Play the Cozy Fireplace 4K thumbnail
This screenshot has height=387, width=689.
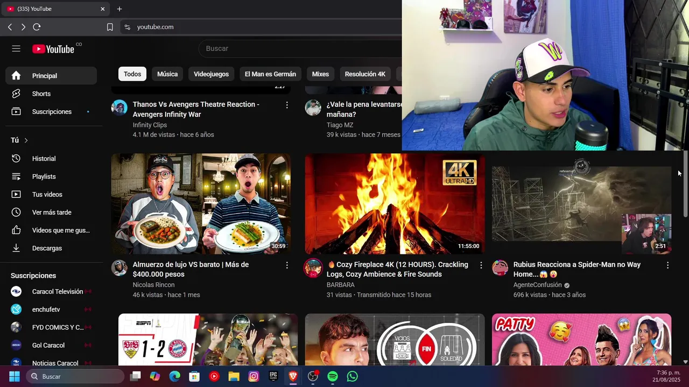[395, 204]
